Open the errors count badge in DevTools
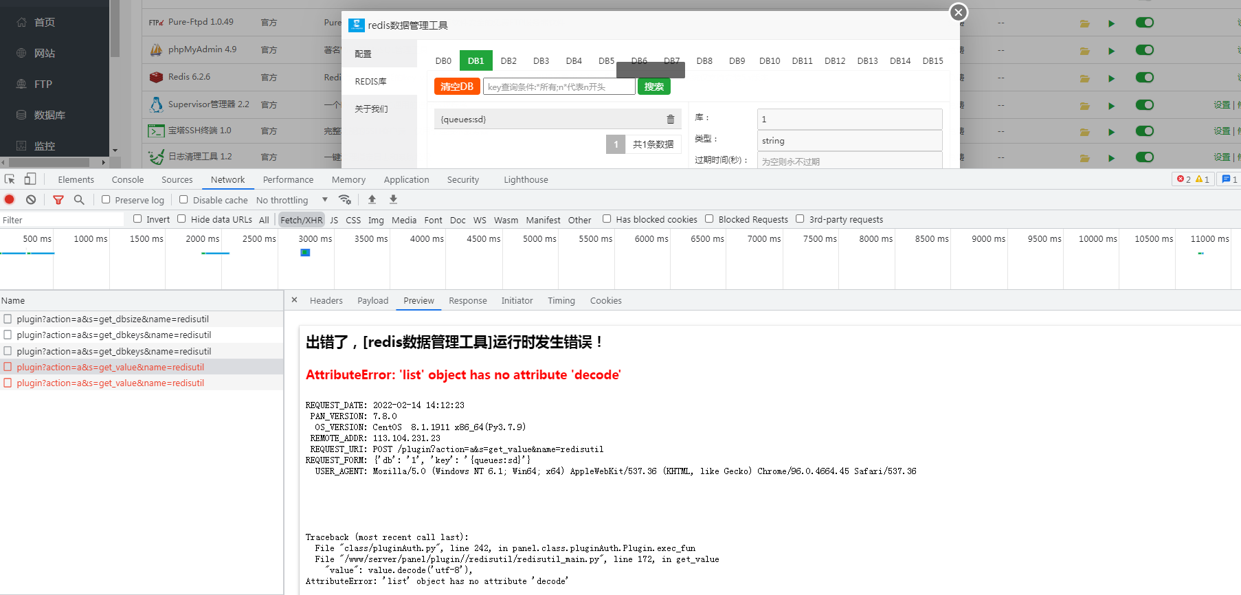 pos(1183,179)
